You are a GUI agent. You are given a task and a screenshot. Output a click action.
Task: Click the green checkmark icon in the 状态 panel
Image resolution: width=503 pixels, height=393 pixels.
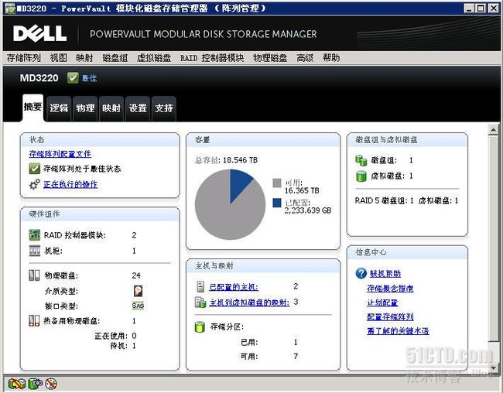(35, 169)
